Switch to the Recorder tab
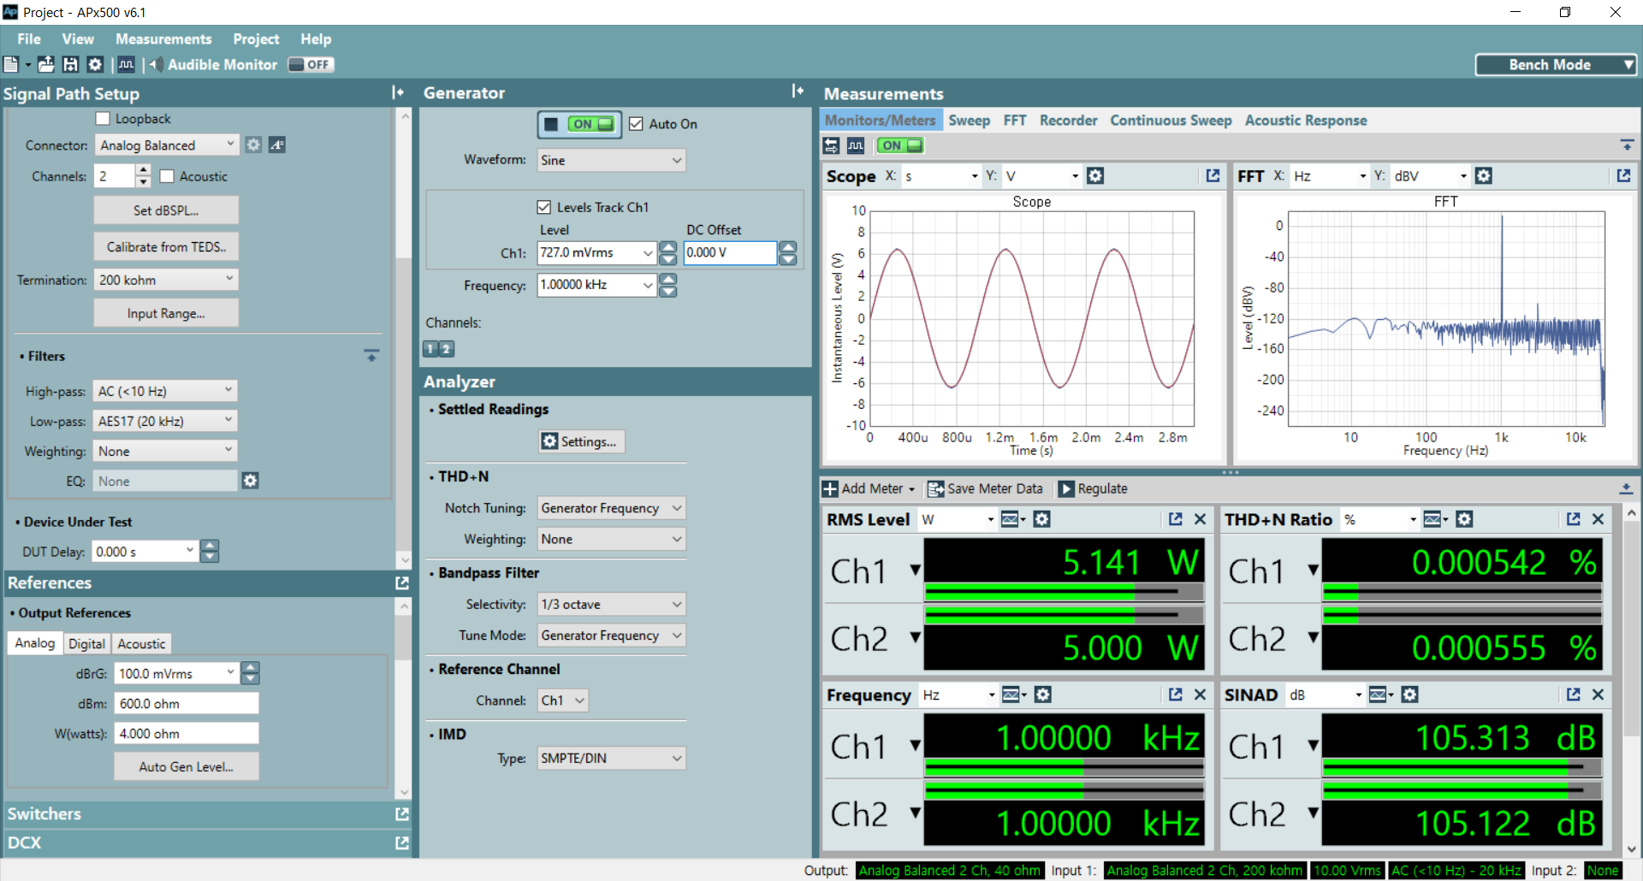This screenshot has height=881, width=1643. (x=1068, y=121)
